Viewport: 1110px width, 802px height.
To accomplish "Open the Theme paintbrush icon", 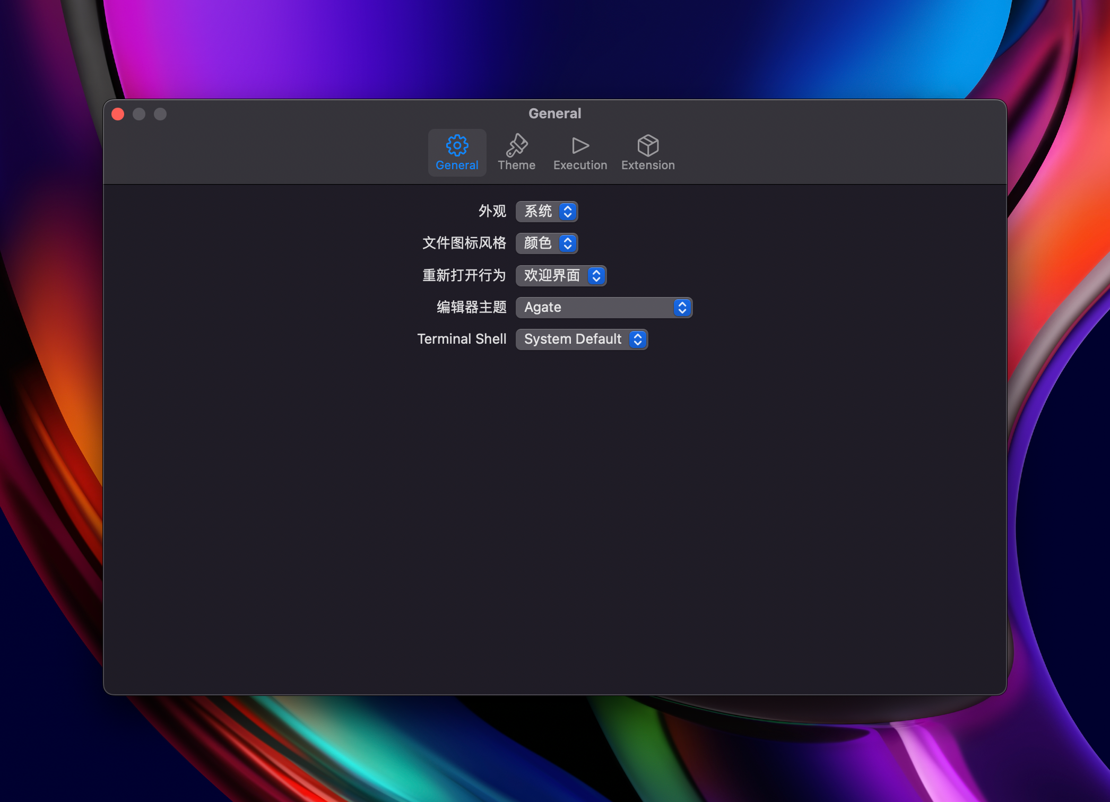I will click(x=516, y=145).
